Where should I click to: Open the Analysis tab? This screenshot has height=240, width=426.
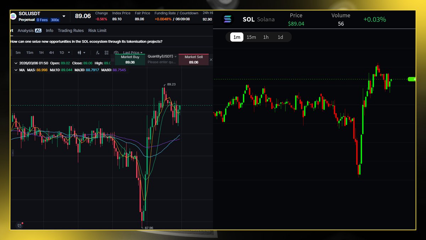26,31
